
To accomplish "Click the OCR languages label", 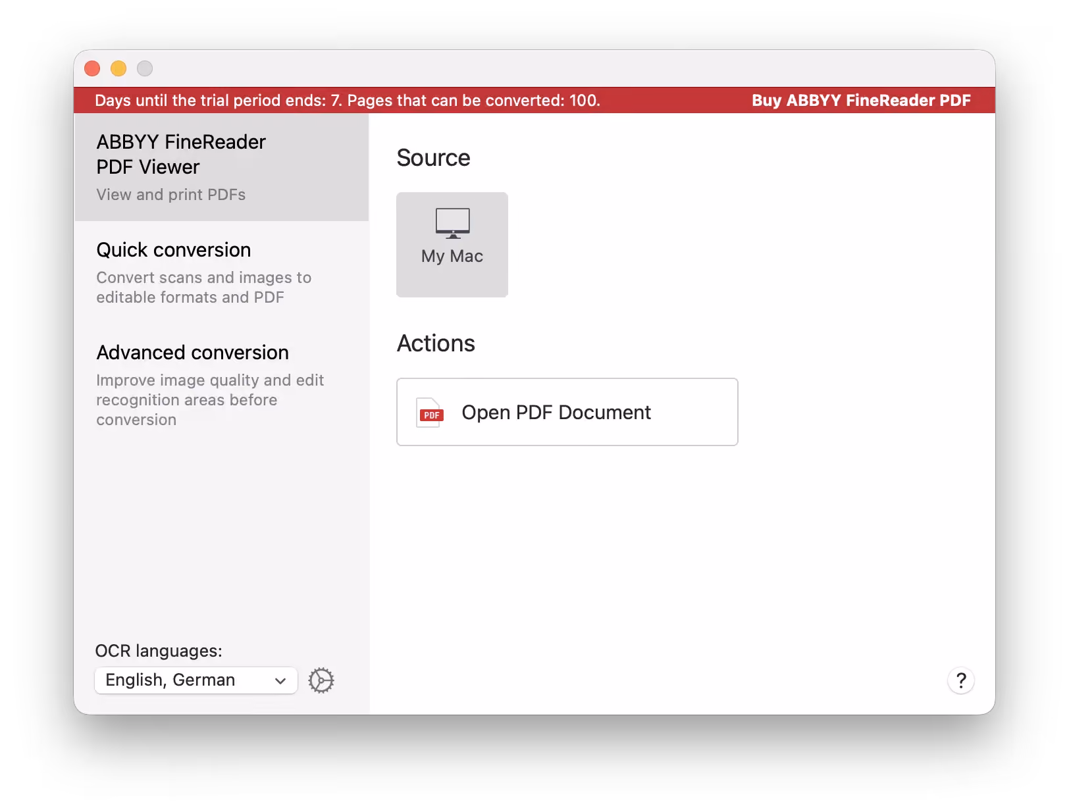I will 159,651.
